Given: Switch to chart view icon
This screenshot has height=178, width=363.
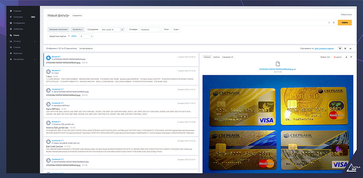Looking at the screenshot, I should tap(350, 49).
